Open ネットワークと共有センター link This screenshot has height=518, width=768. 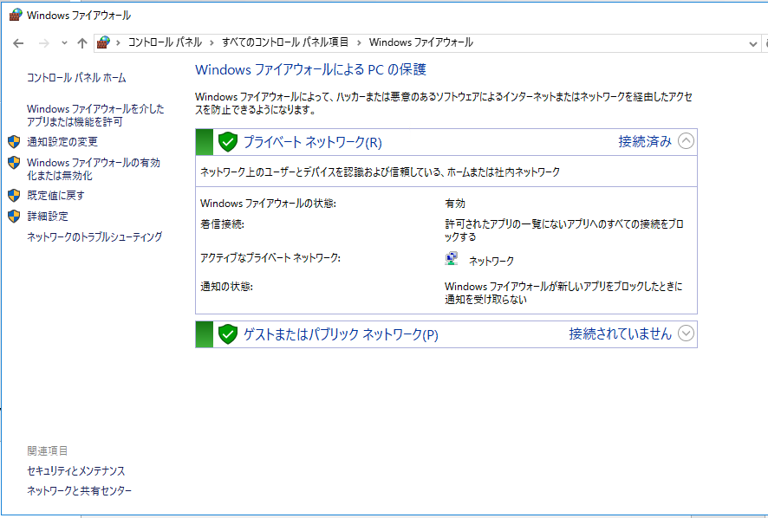(x=80, y=490)
